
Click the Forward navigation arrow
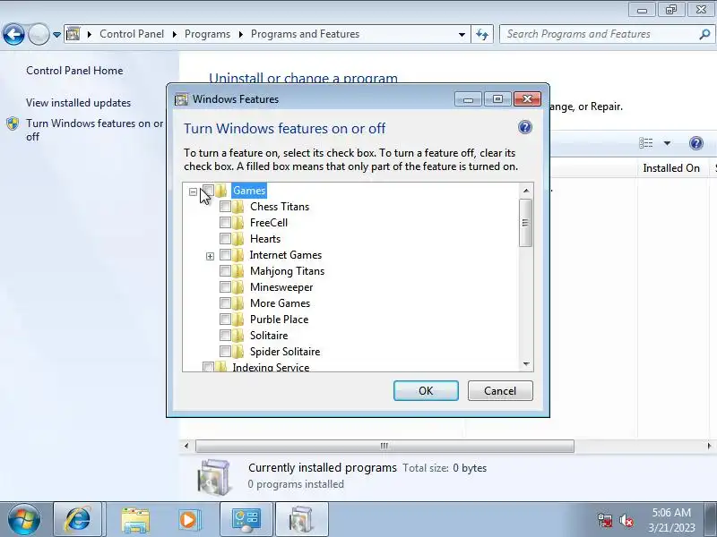pyautogui.click(x=39, y=34)
